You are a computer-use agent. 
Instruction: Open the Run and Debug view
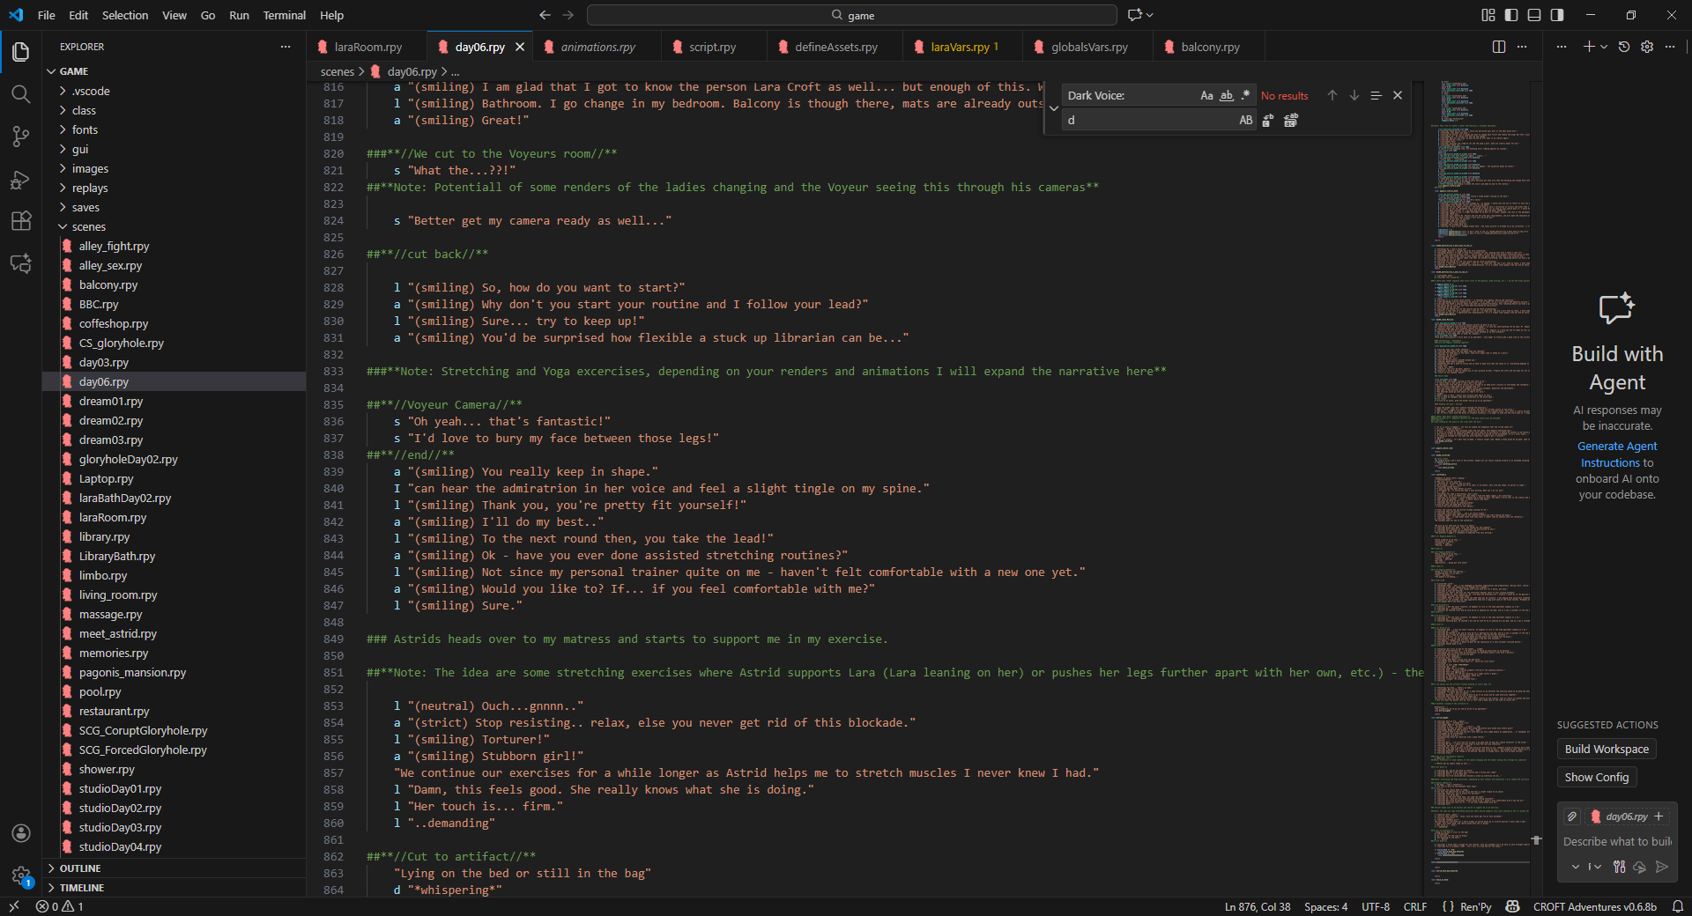point(21,179)
